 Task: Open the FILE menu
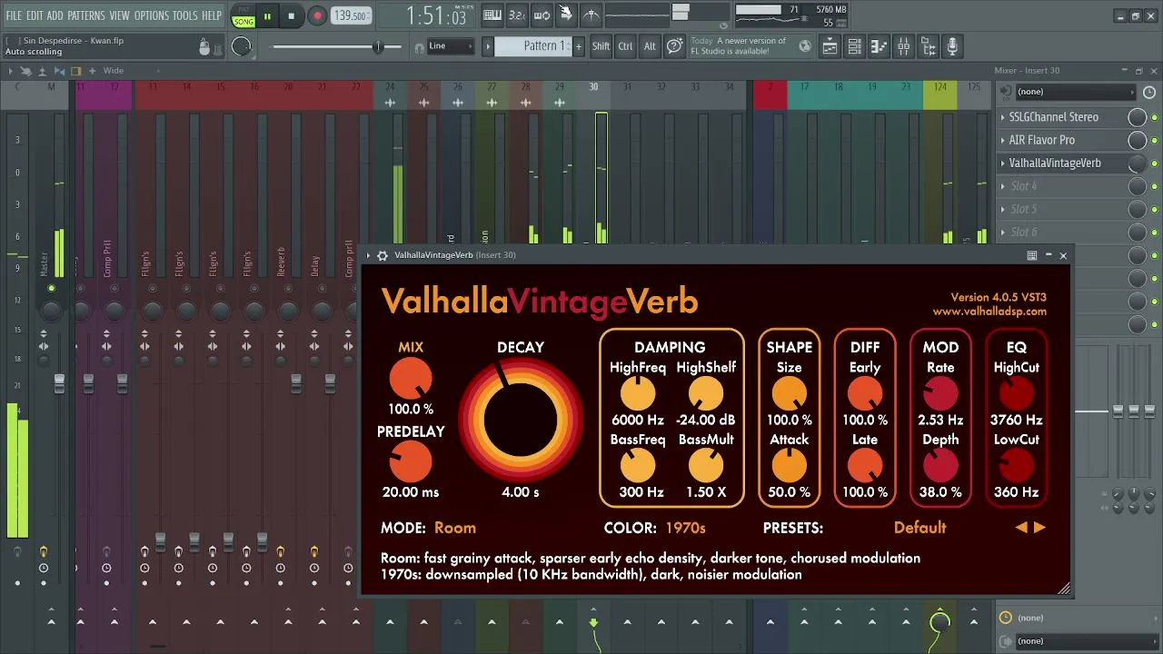tap(14, 15)
